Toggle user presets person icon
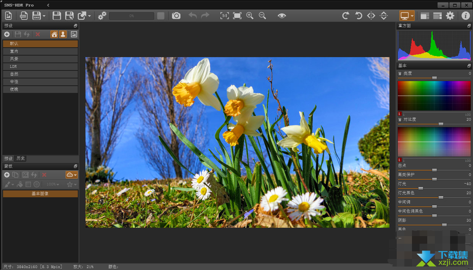This screenshot has height=270, width=473. point(63,34)
